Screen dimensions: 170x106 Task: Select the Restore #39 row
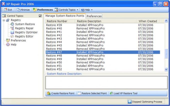[103, 25]
